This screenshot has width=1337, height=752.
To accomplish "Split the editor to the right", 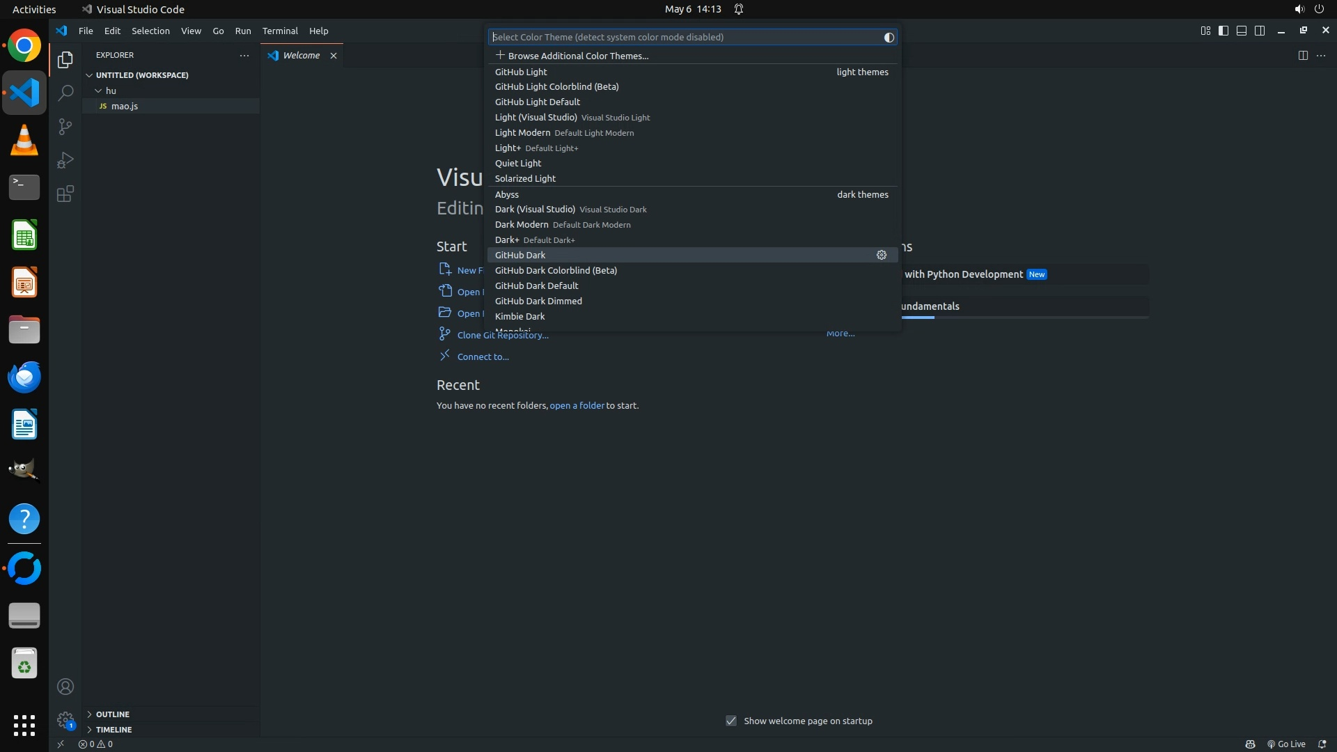I will coord(1302,56).
